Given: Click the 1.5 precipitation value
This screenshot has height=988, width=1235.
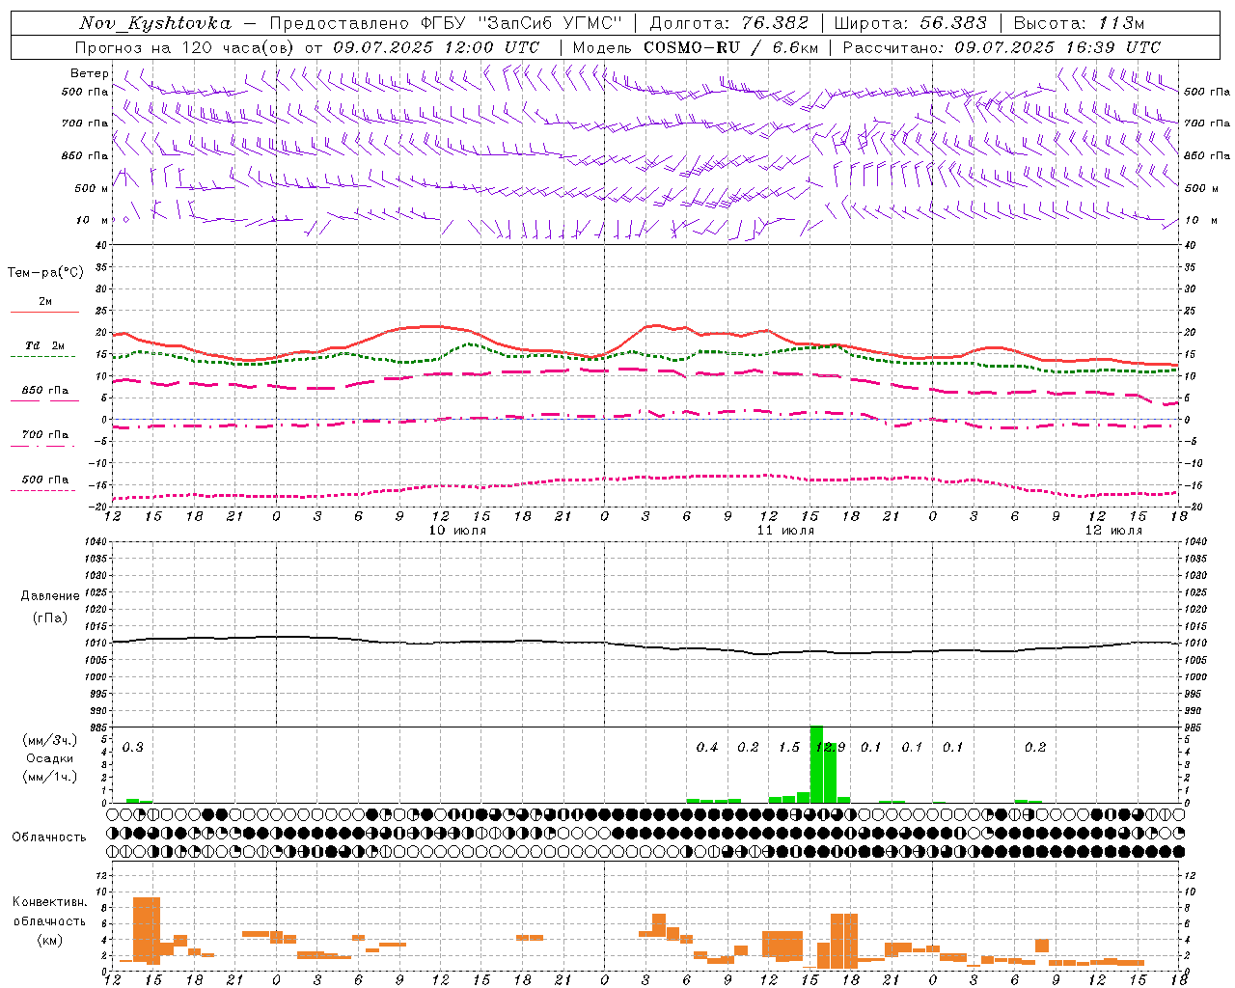Looking at the screenshot, I should 789,747.
